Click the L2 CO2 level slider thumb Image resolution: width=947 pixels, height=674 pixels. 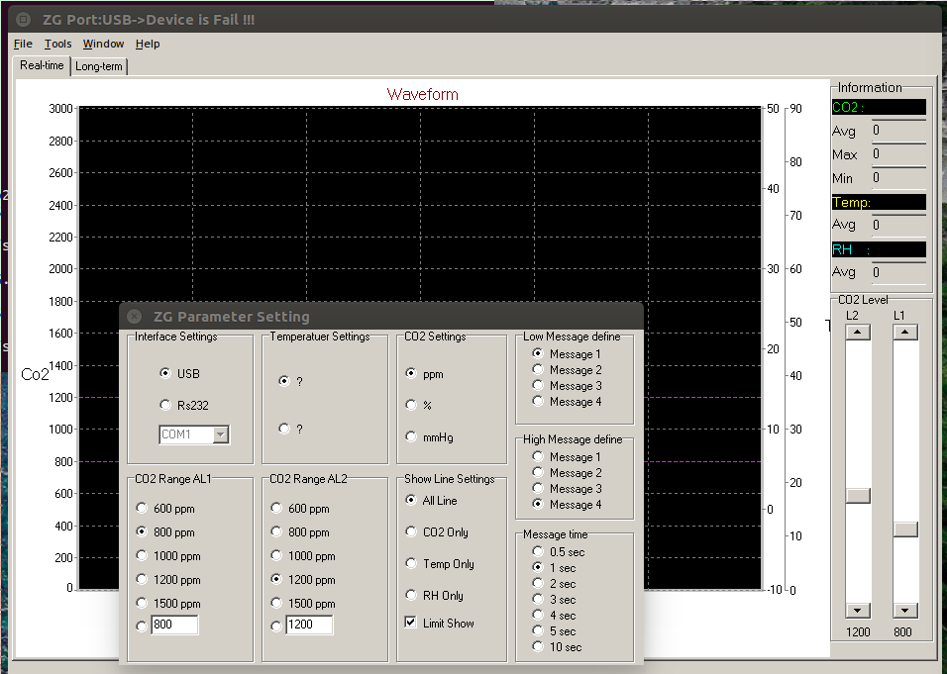coord(858,496)
